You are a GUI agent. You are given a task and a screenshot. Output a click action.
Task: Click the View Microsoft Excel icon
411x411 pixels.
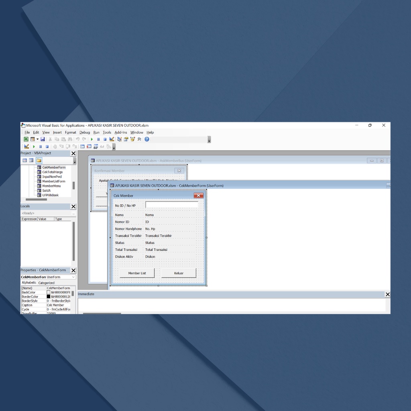(26, 139)
